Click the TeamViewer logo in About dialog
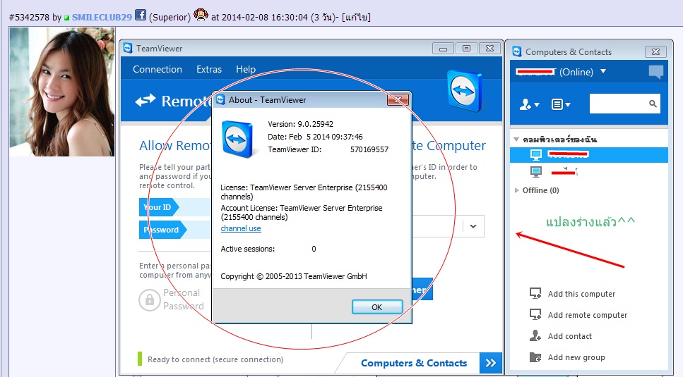 click(237, 139)
